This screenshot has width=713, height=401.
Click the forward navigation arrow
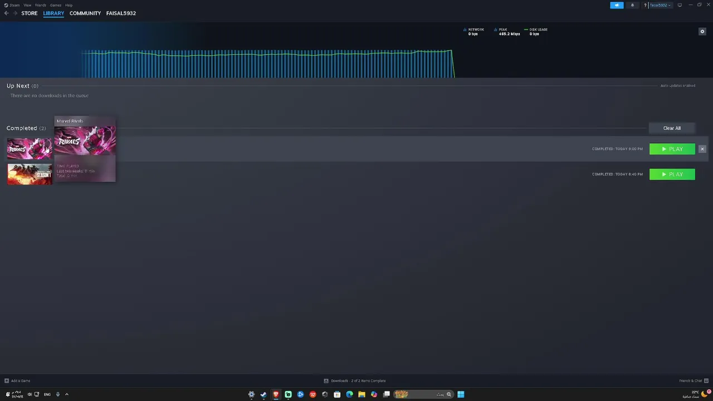pos(15,13)
